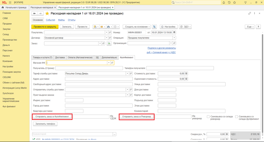Open Подписи и другие реквизиты link
This screenshot has width=264, height=142.
pos(162,48)
